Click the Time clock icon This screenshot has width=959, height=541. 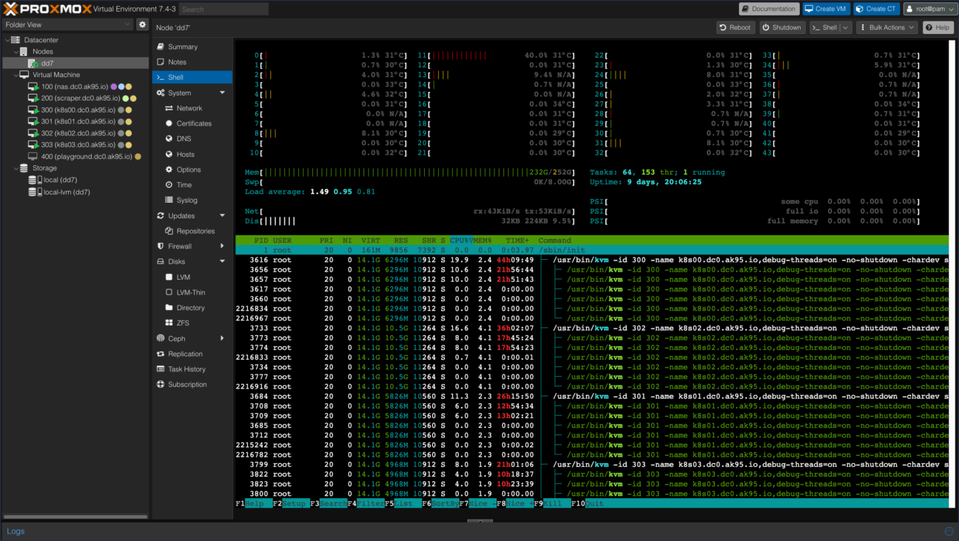(x=169, y=185)
